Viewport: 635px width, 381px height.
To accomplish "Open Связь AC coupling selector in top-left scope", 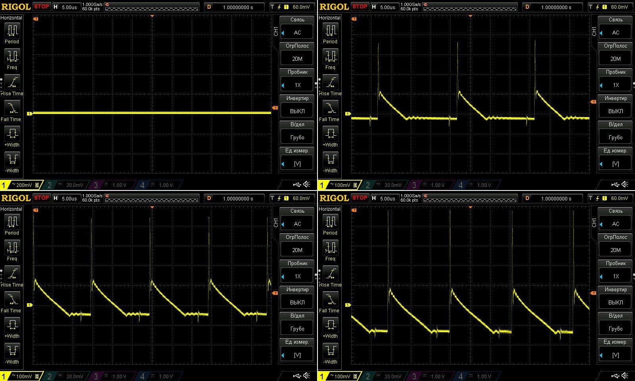I will point(297,33).
